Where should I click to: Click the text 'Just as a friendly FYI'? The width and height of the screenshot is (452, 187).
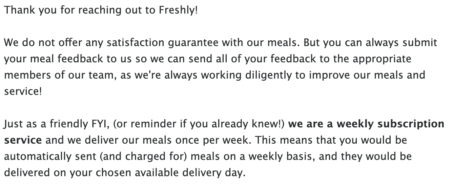point(57,124)
